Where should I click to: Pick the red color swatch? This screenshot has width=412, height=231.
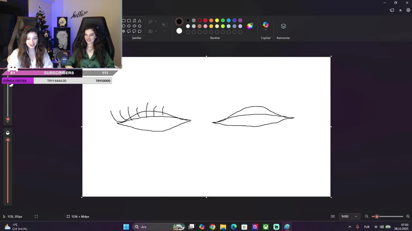205,21
